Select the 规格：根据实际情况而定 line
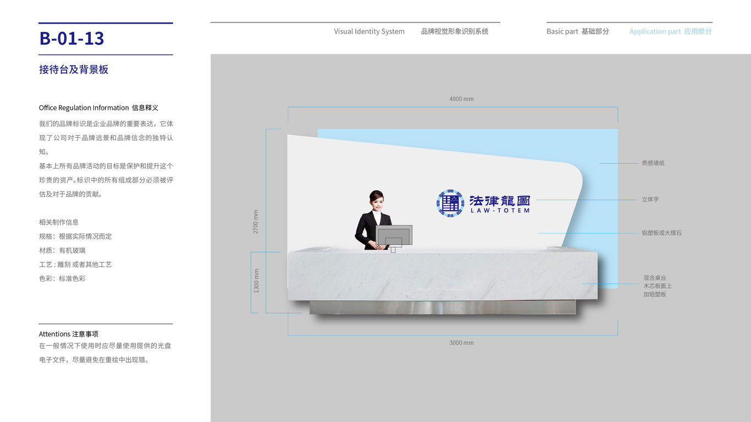The image size is (751, 422). 75,236
